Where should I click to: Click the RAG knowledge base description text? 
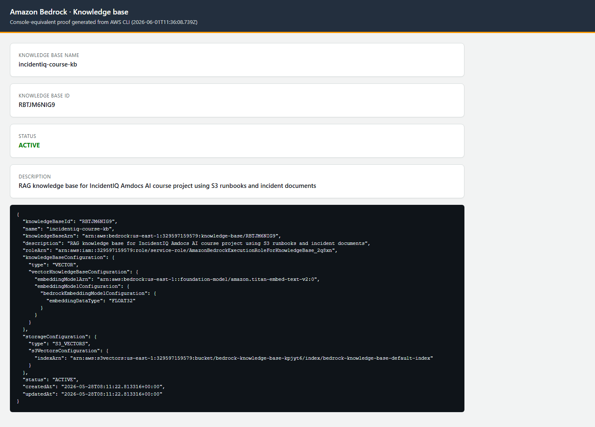coord(167,186)
